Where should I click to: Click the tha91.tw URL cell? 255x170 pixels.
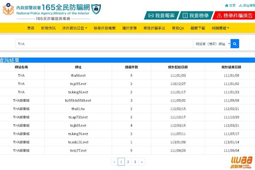[78, 109]
